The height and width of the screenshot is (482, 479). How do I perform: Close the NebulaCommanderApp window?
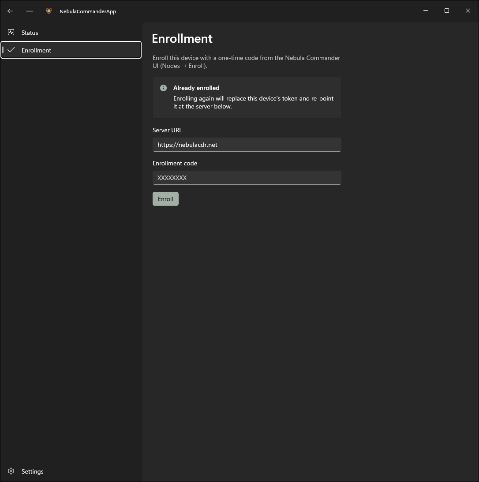[x=468, y=11]
